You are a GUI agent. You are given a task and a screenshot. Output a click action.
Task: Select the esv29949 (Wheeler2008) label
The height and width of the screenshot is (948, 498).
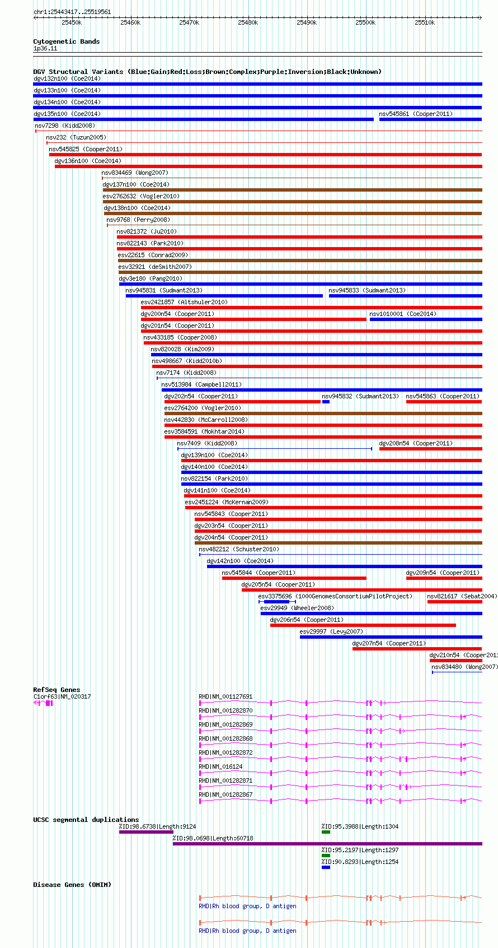pyautogui.click(x=297, y=608)
